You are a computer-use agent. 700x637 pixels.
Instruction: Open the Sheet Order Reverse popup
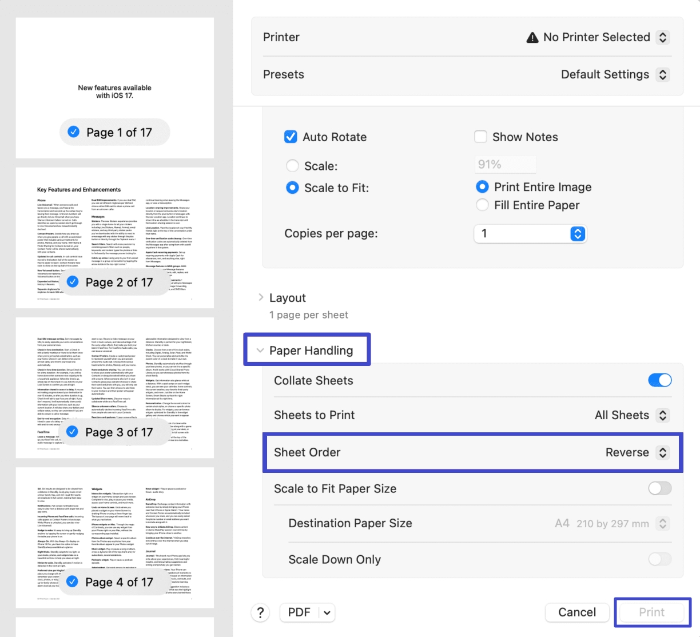(x=662, y=452)
